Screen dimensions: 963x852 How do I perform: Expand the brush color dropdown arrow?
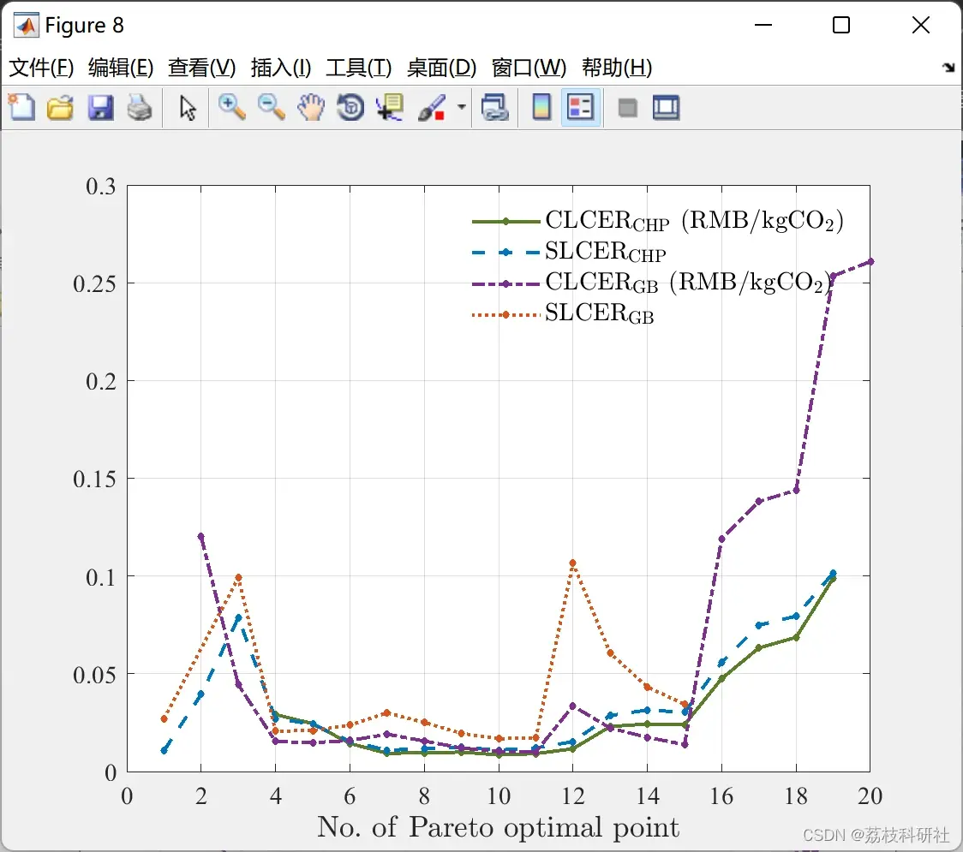(461, 107)
